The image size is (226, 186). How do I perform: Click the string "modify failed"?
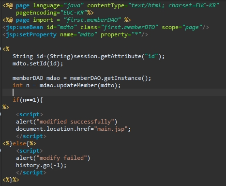[62, 158]
